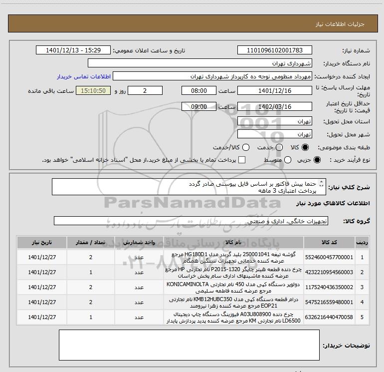Click the announcement date field 1401/12/13 - 15:29

73,50
